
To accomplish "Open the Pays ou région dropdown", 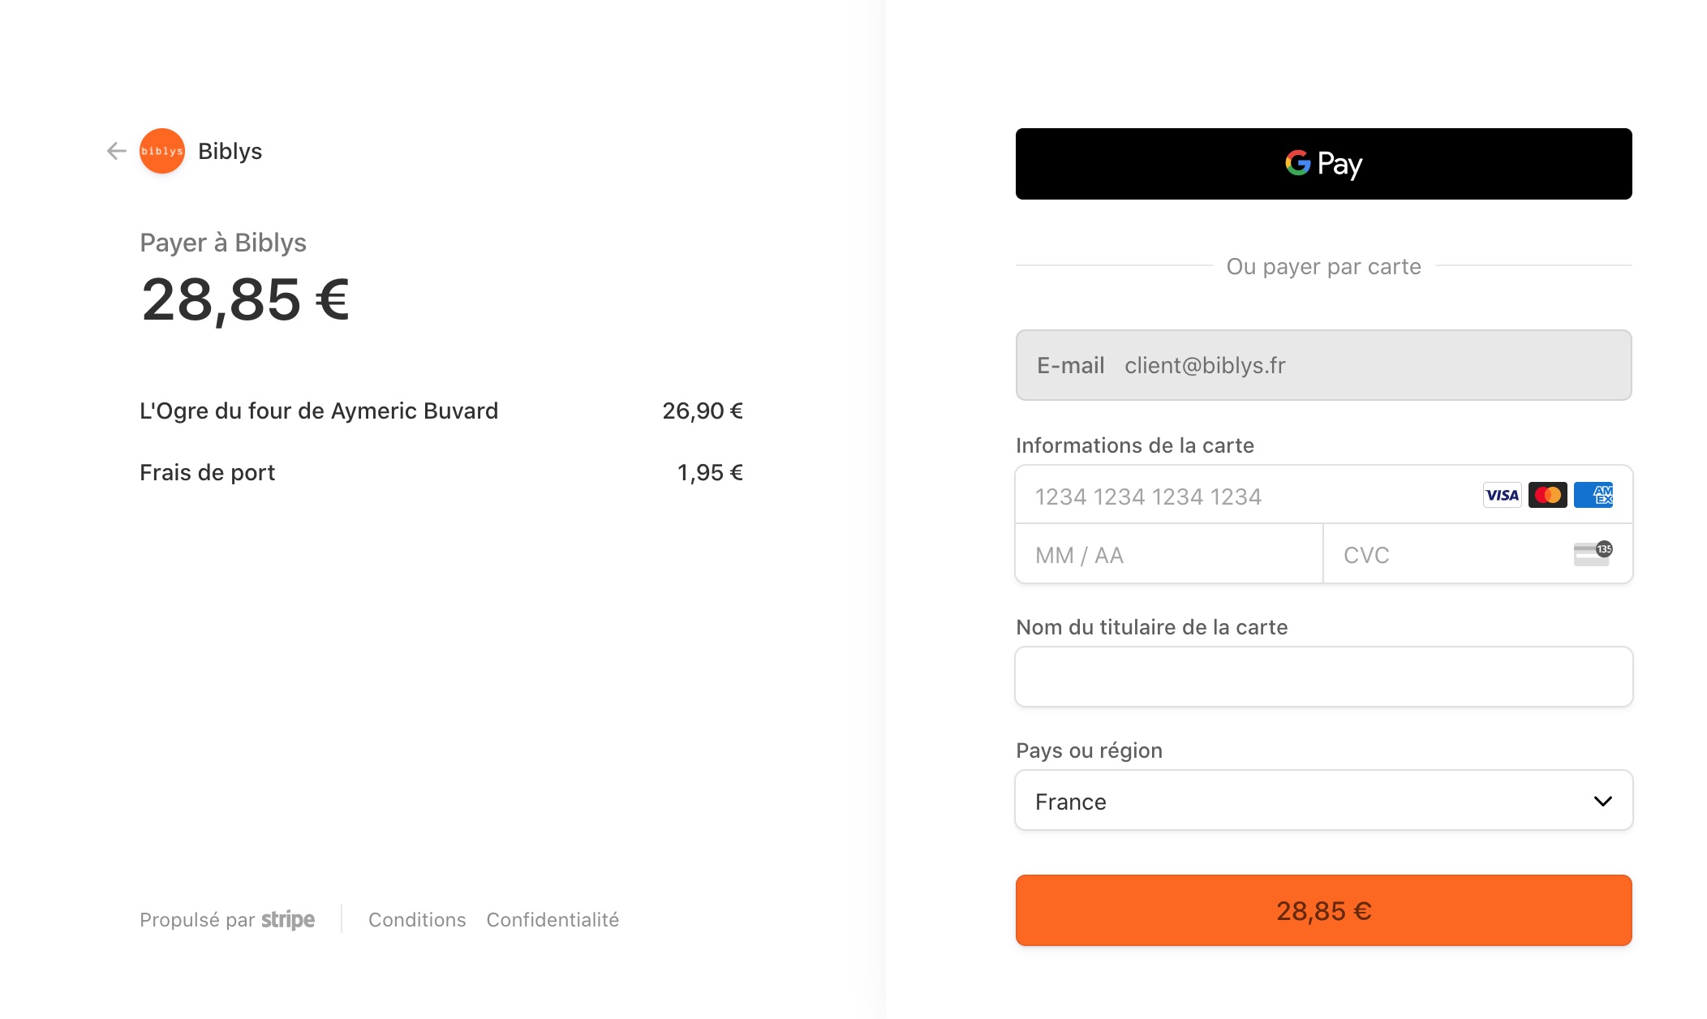I will [1322, 801].
